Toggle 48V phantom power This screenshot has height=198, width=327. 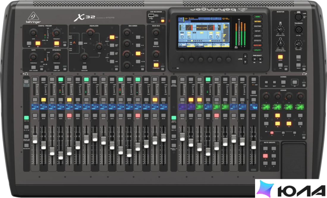[x=29, y=43]
